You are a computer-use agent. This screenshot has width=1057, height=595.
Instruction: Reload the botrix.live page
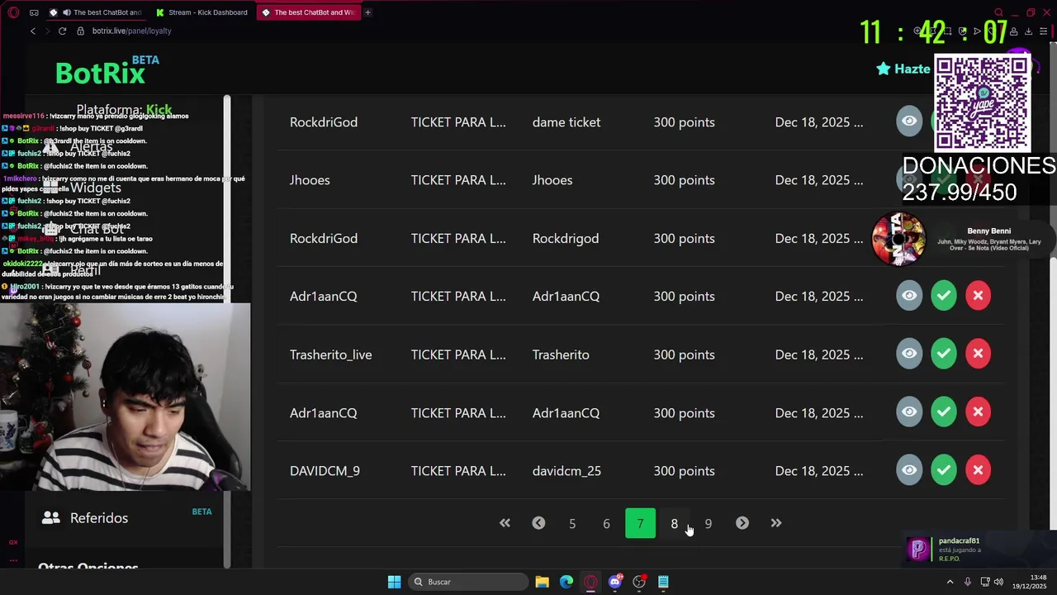62,31
